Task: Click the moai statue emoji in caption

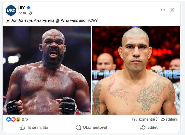Action: [x=57, y=21]
